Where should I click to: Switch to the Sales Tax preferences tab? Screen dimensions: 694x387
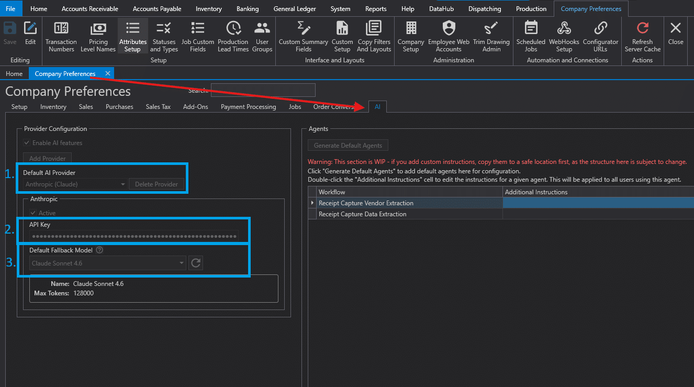pos(158,107)
